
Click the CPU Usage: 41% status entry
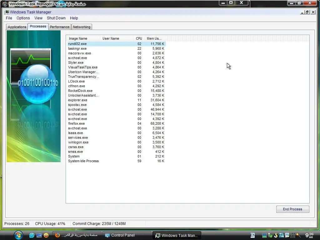50,224
